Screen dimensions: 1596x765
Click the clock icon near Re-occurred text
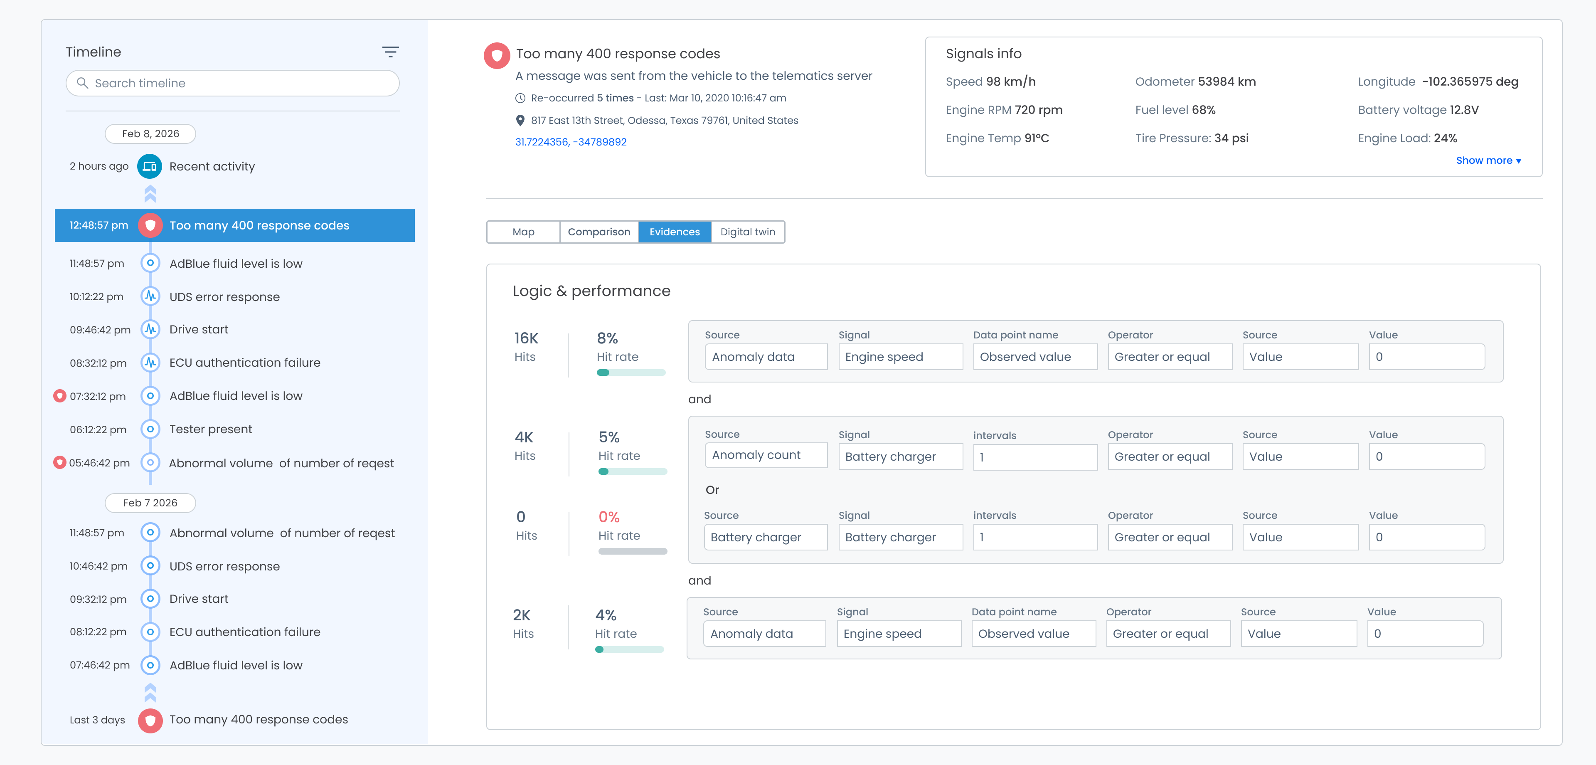[x=520, y=98]
